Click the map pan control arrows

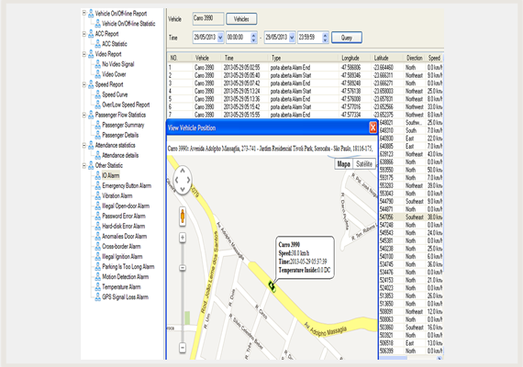(x=183, y=180)
